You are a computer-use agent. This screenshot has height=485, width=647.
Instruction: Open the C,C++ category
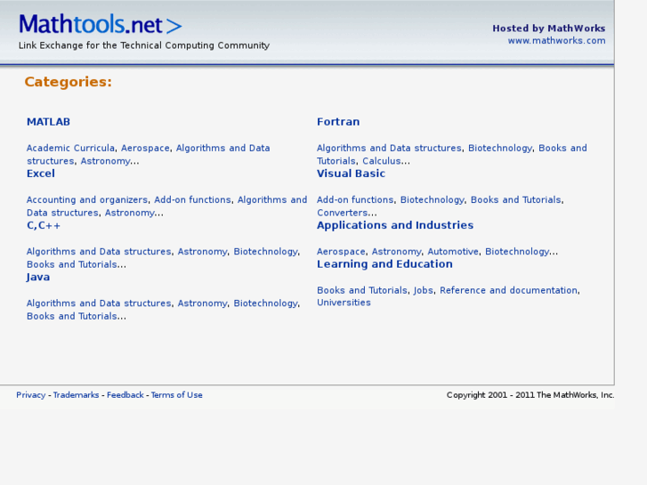(x=44, y=225)
